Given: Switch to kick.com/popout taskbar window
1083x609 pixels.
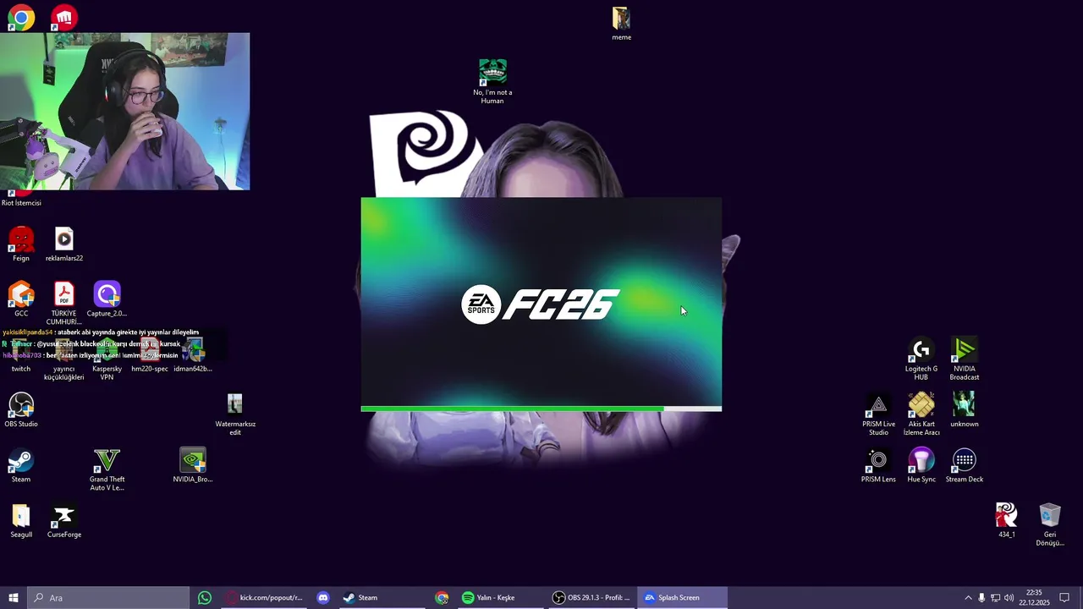Looking at the screenshot, I should pyautogui.click(x=266, y=597).
